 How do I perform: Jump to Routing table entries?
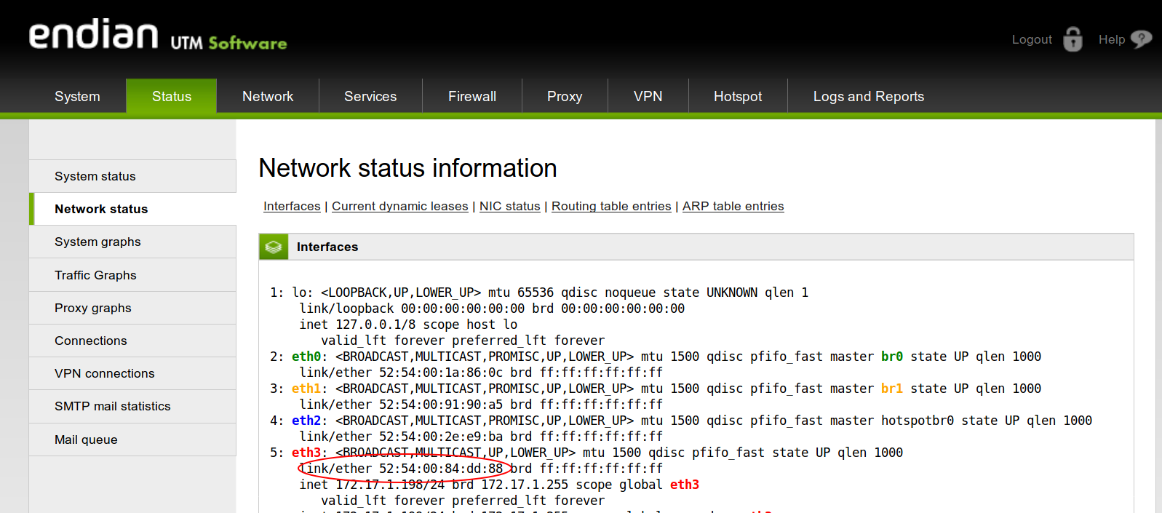click(x=611, y=206)
